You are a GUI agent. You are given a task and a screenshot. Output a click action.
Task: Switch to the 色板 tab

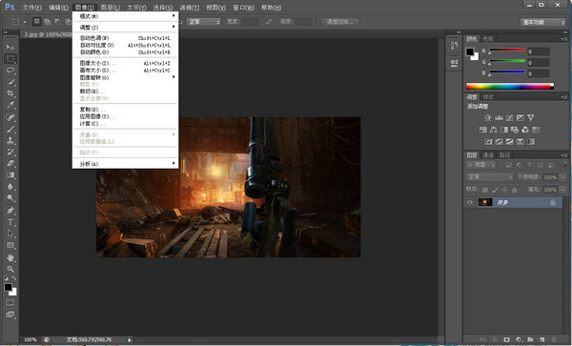click(488, 39)
